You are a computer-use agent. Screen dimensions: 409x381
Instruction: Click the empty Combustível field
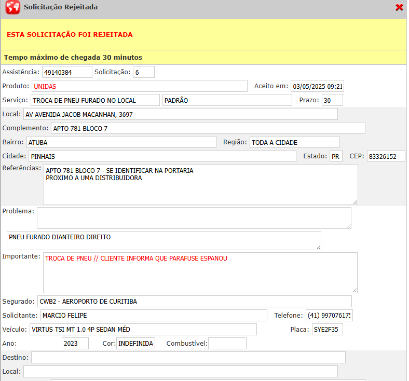[x=227, y=344]
